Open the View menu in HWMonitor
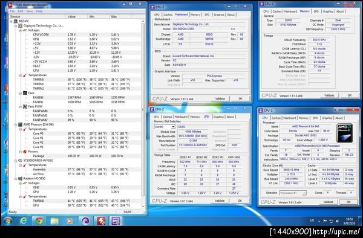Viewport: 363px width, 238px height. click(x=30, y=11)
